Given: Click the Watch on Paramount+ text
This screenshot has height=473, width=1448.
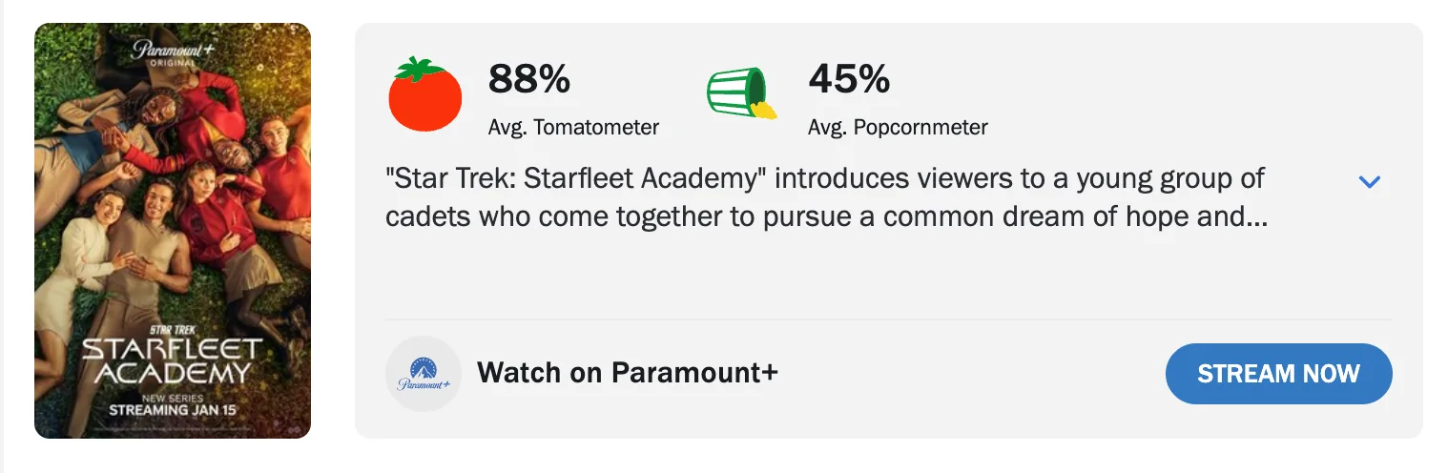Looking at the screenshot, I should click(x=627, y=372).
